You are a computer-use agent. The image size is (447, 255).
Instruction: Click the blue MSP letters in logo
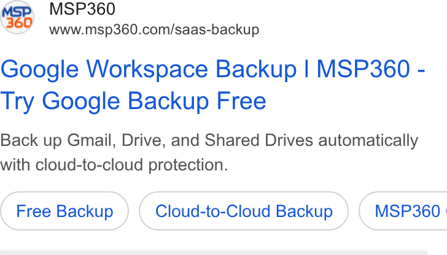click(17, 12)
